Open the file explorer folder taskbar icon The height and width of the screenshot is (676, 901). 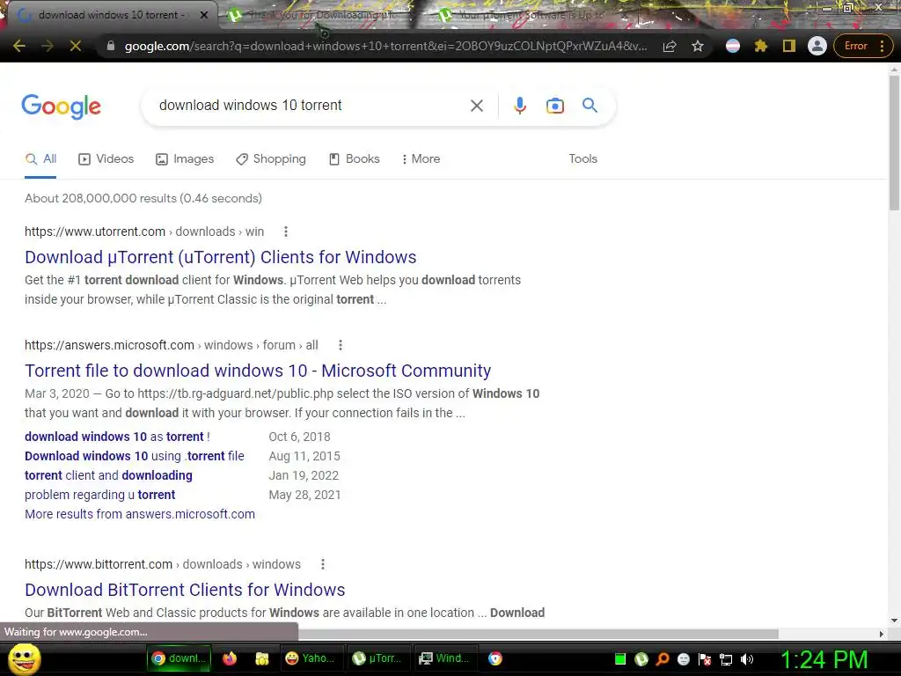pos(262,658)
